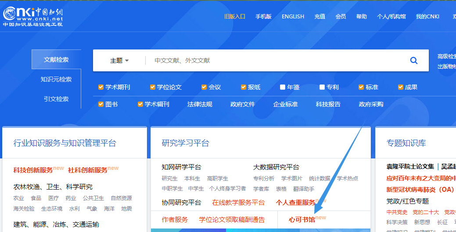Click the 高职学生 link
This screenshot has width=456, height=232.
tap(218, 179)
